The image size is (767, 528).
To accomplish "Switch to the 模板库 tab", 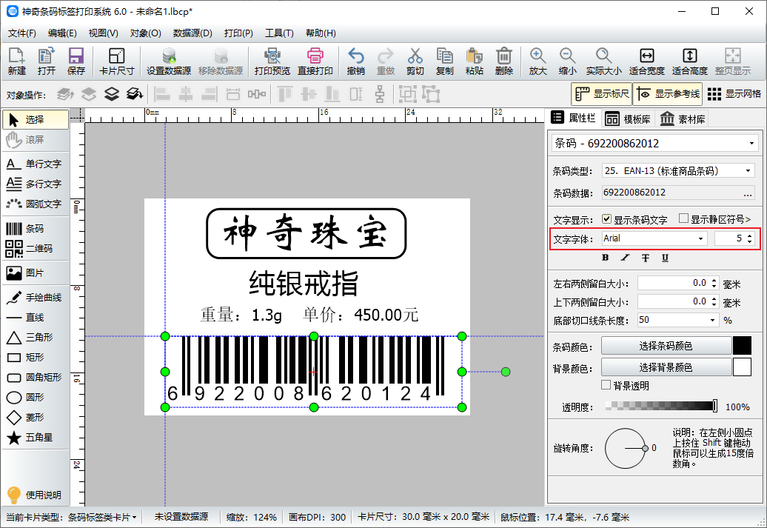I will [628, 118].
